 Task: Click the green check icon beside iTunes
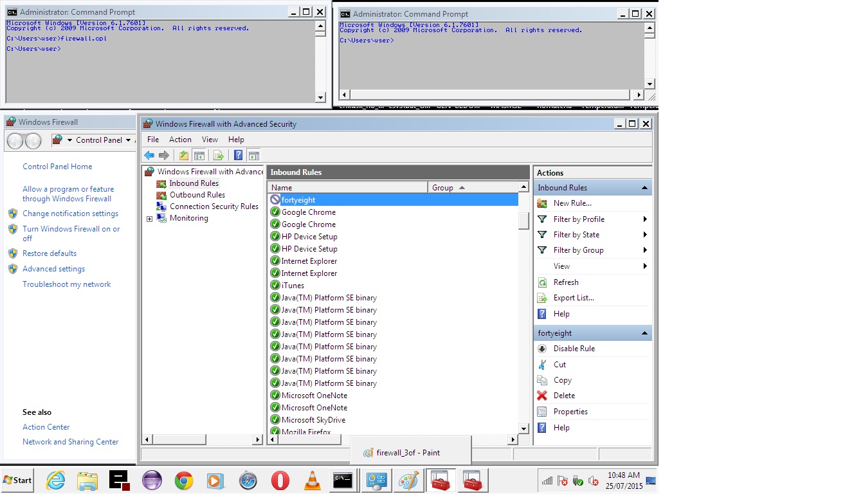pos(275,286)
